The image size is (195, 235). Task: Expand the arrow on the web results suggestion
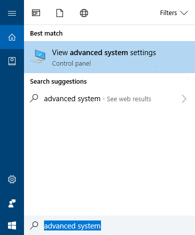pos(184,99)
